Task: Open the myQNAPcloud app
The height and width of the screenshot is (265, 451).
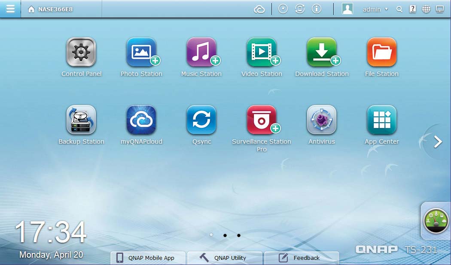Action: pos(141,120)
